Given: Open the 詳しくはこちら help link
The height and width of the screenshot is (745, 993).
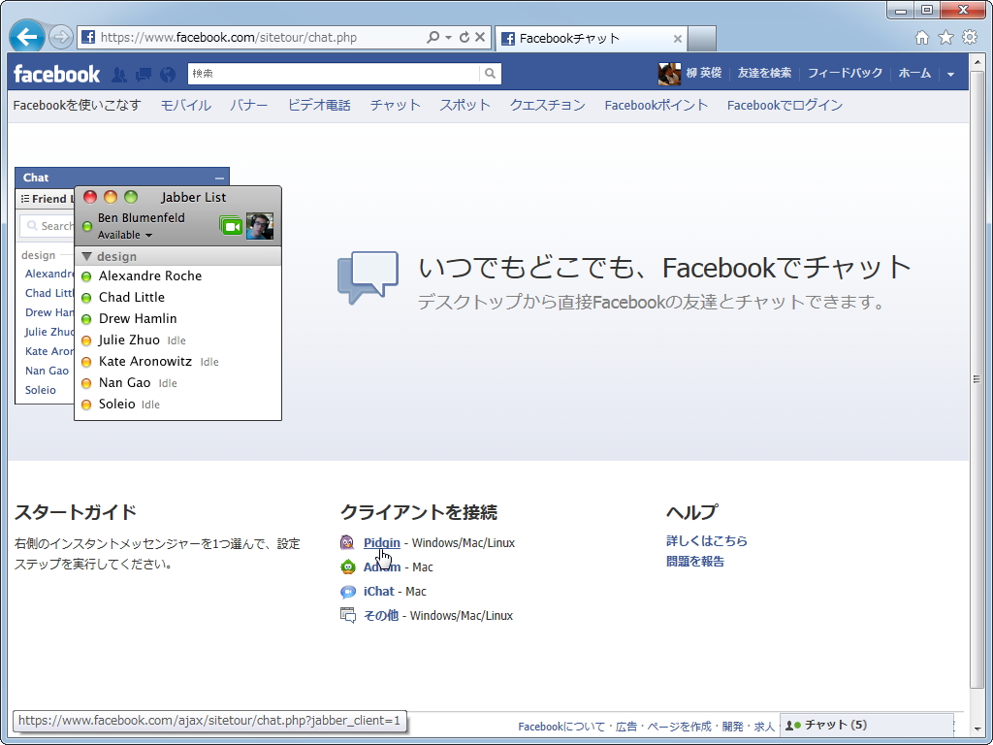Looking at the screenshot, I should click(x=708, y=541).
